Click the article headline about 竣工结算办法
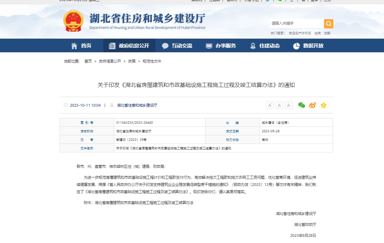 [196, 85]
